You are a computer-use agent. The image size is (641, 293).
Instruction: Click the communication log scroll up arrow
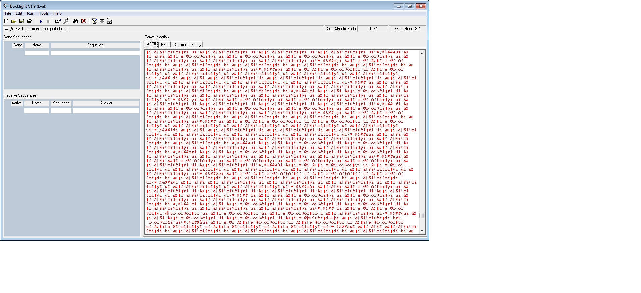[422, 53]
